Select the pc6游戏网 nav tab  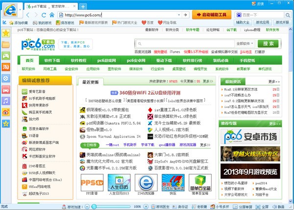106,60
